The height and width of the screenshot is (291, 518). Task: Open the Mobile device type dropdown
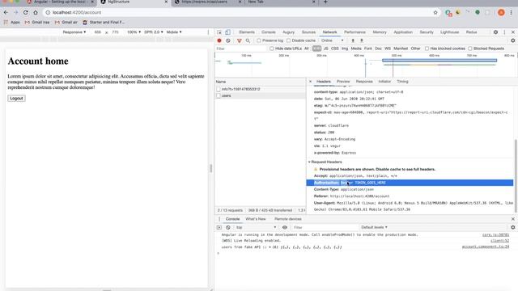coord(174,32)
